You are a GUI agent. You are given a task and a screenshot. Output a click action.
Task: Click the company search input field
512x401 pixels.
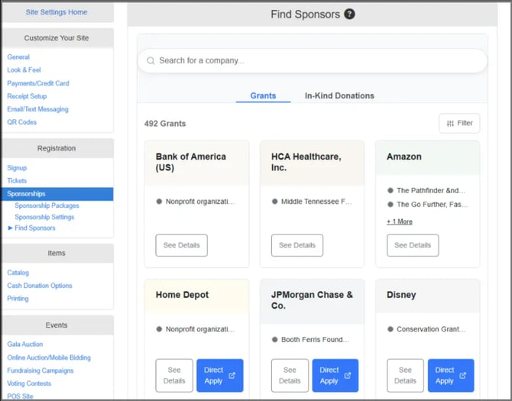[313, 60]
